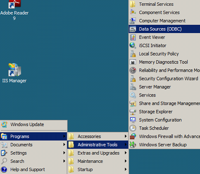Image resolution: width=200 pixels, height=174 pixels.
Task: Click the Windows Server Backup icon
Action: tap(133, 145)
